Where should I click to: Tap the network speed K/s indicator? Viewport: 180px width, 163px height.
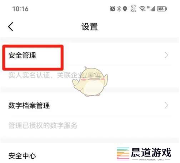[133, 9]
